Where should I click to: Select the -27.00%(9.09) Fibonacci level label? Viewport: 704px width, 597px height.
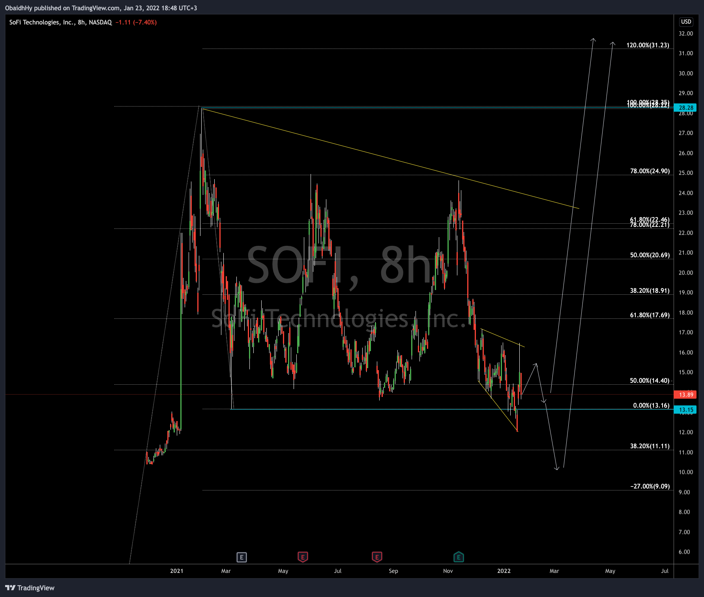click(x=650, y=487)
